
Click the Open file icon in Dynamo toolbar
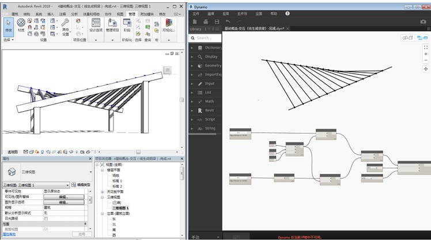(206, 21)
